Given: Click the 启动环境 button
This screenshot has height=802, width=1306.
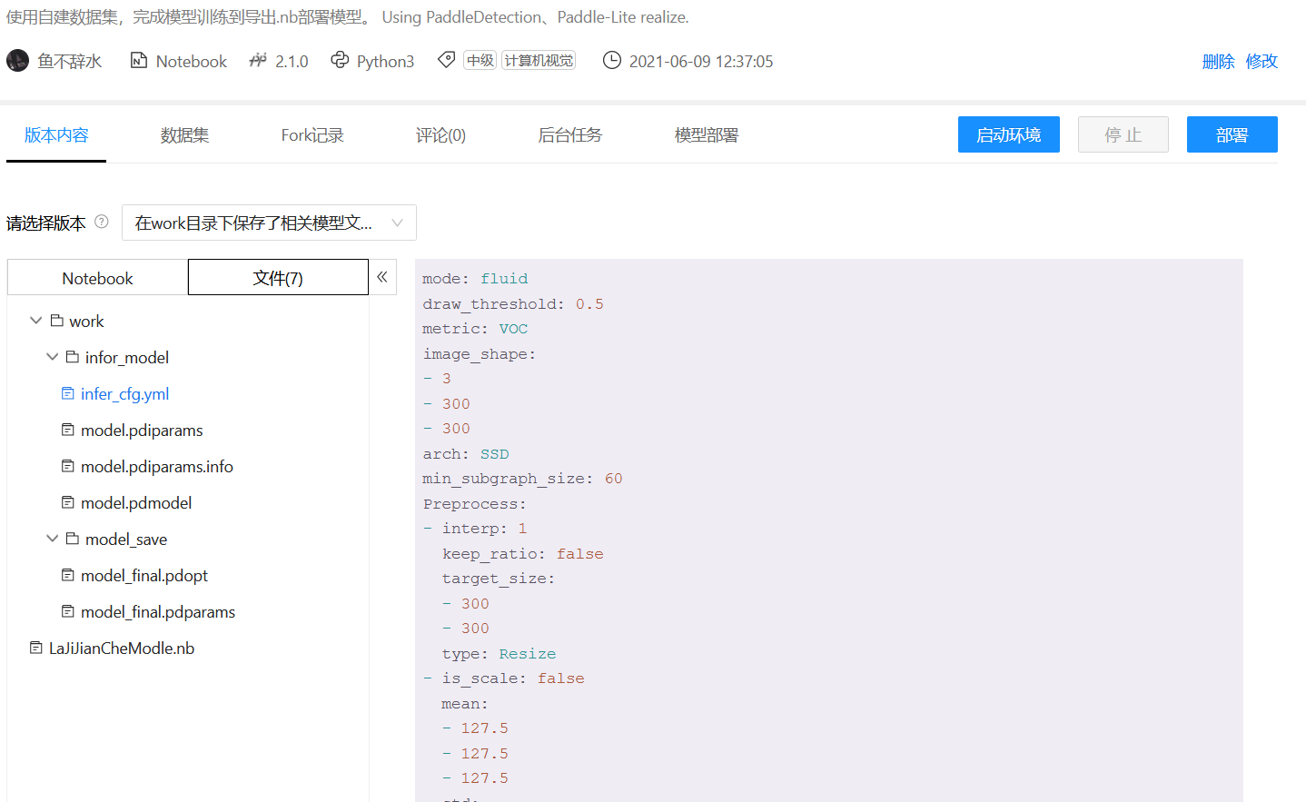Looking at the screenshot, I should click(1008, 134).
